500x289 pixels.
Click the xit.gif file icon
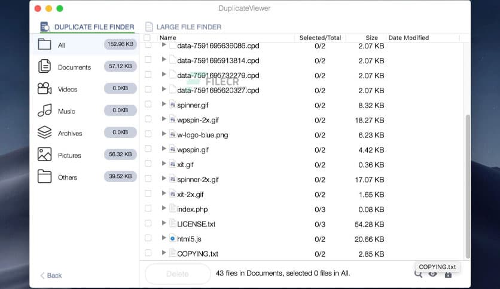[172, 164]
